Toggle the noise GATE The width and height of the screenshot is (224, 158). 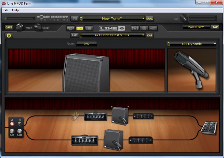(9, 27)
